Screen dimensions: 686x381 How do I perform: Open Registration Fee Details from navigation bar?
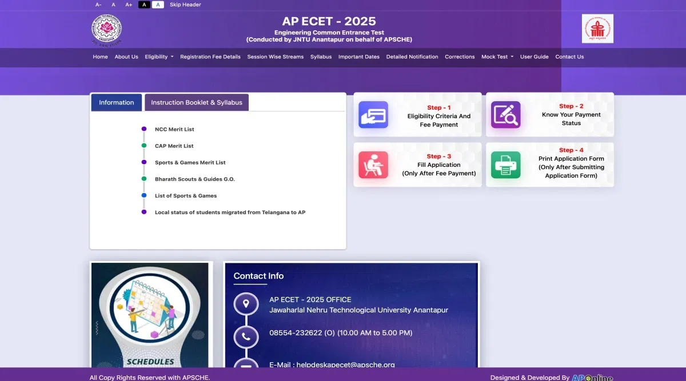(210, 57)
